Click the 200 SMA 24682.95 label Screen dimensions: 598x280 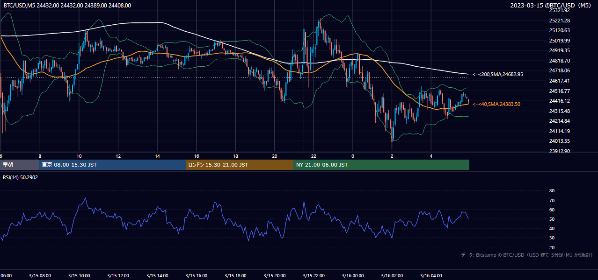[498, 74]
